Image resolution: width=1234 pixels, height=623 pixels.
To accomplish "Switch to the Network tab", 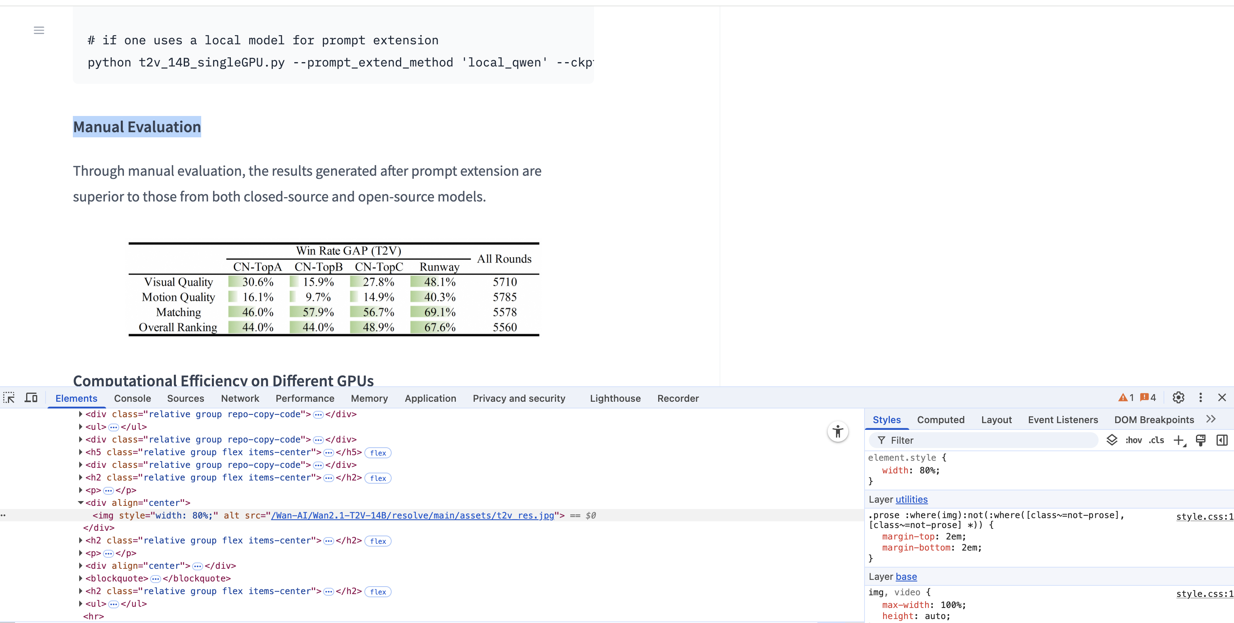I will [240, 399].
